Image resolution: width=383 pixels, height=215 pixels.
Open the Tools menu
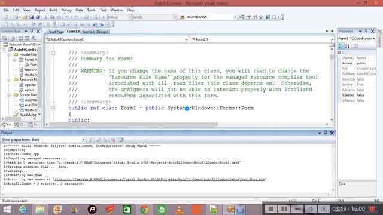pos(92,10)
